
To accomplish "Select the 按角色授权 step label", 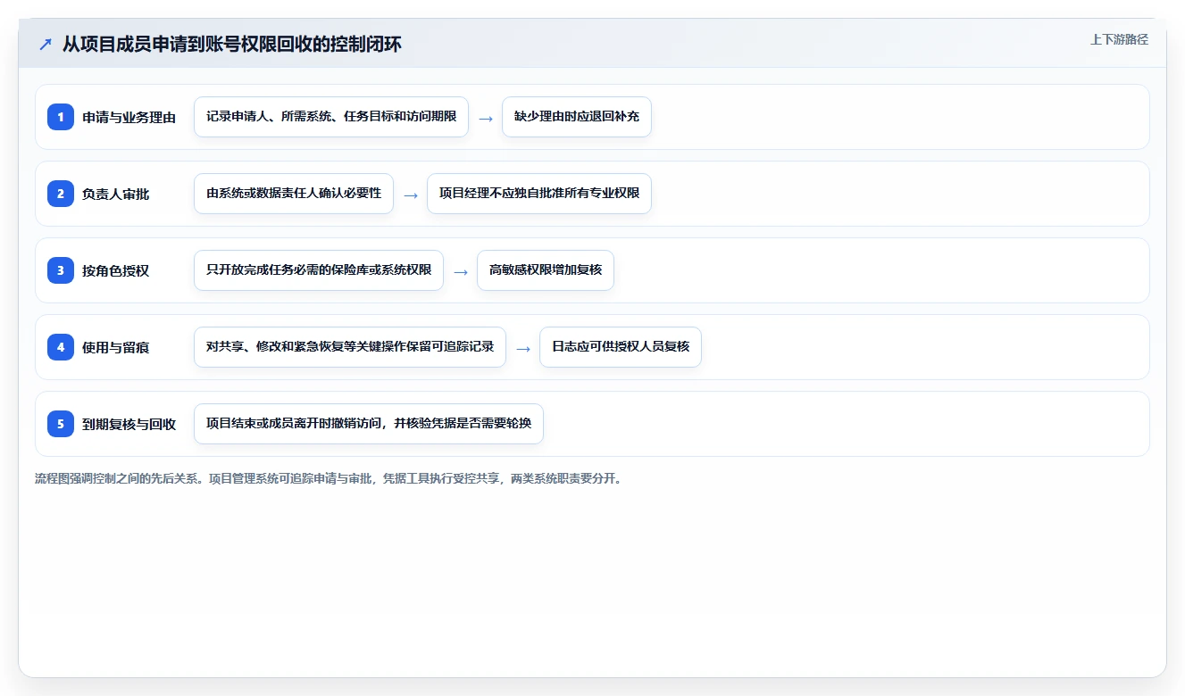I will tap(115, 271).
